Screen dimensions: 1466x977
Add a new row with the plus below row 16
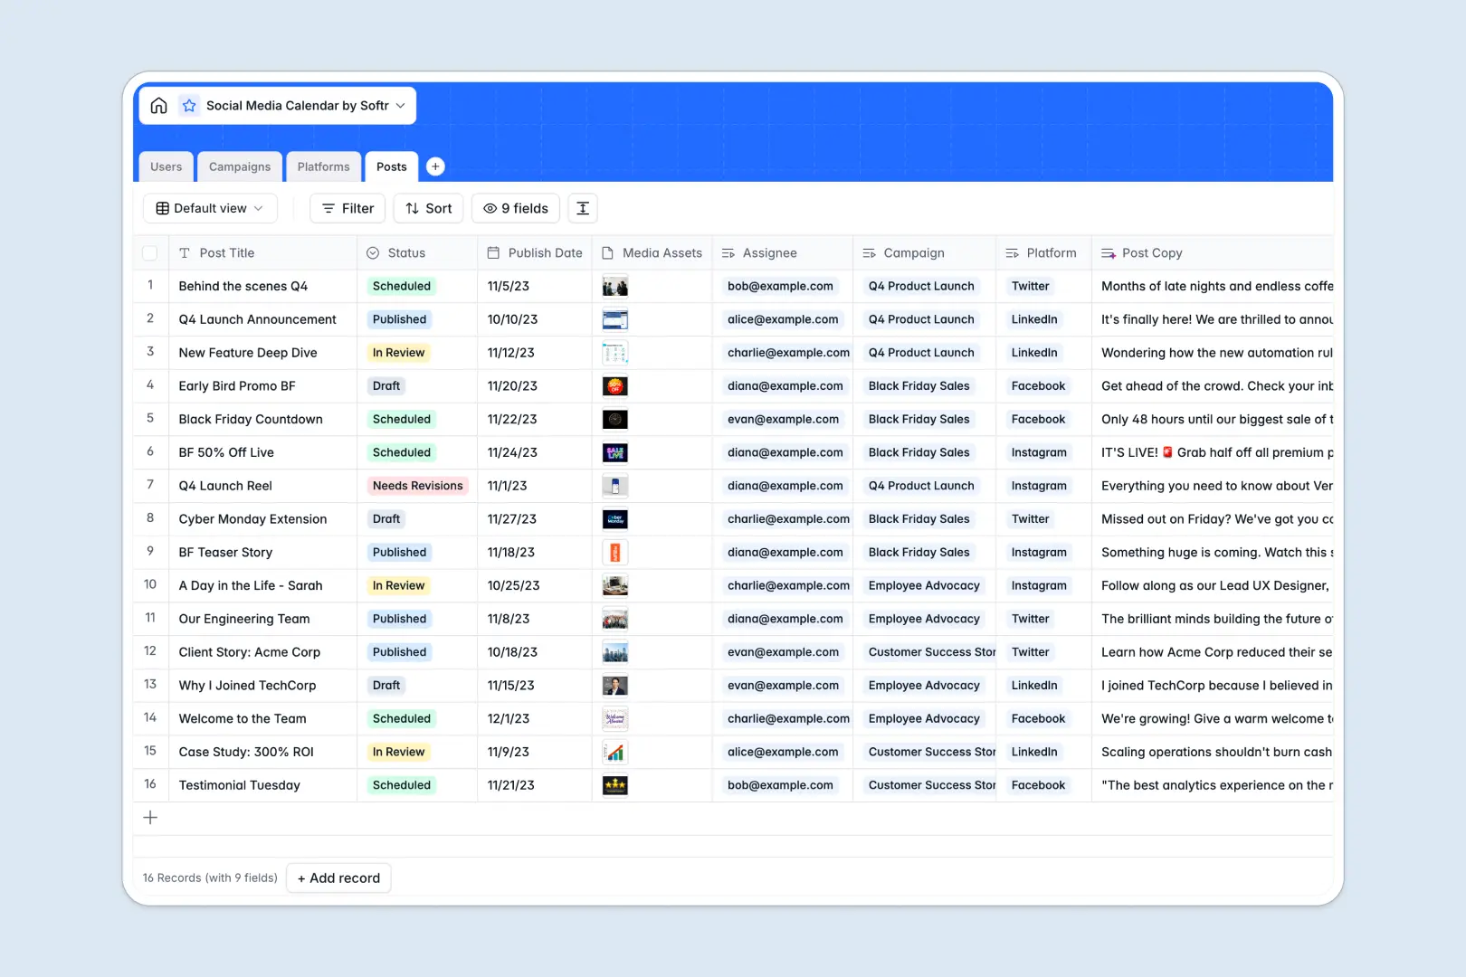[x=150, y=817]
